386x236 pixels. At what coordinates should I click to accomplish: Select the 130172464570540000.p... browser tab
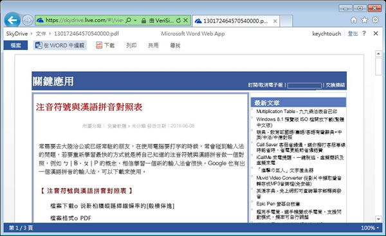coord(235,21)
